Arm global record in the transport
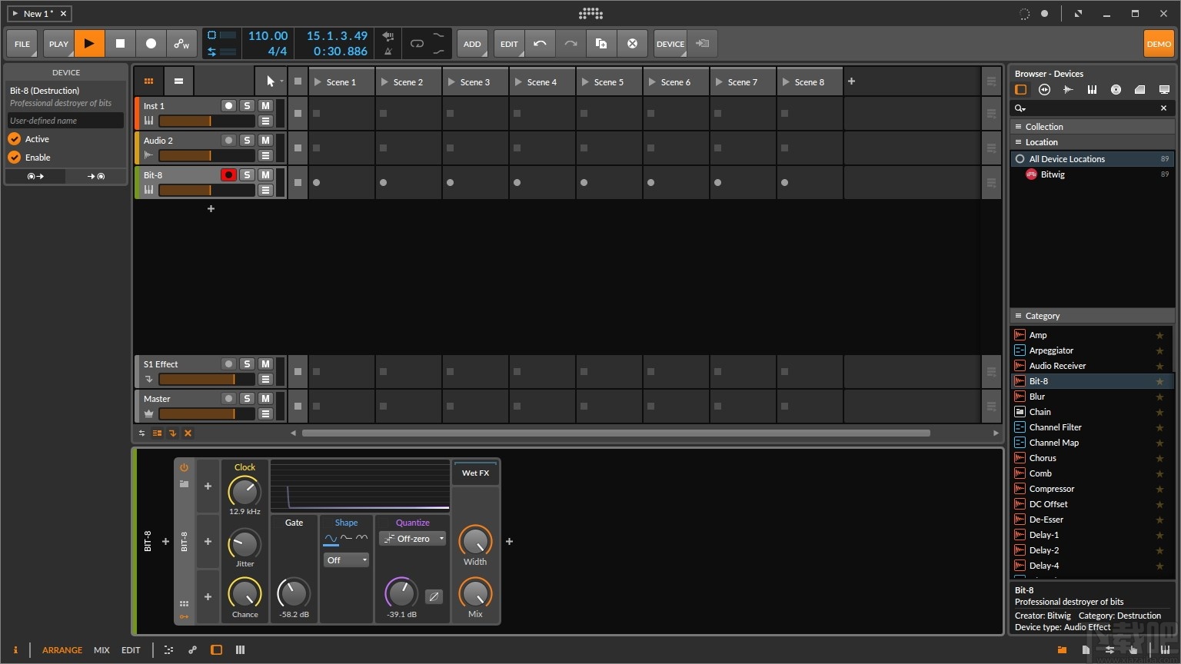The height and width of the screenshot is (664, 1181). [x=151, y=44]
